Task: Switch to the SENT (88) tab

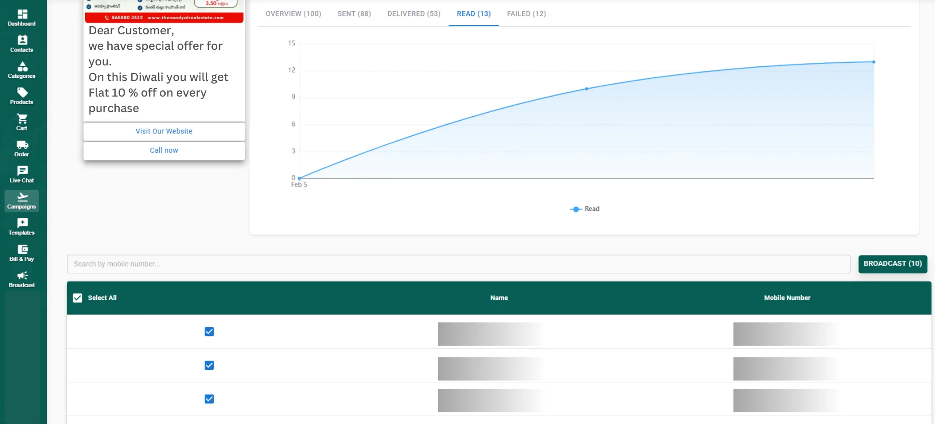Action: [x=354, y=14]
